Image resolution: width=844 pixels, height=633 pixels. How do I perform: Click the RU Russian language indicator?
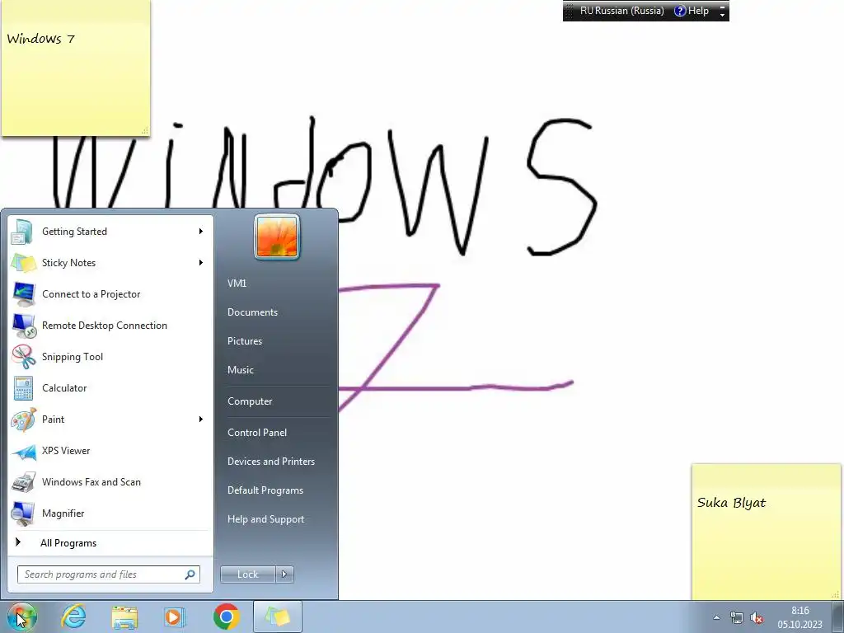point(621,11)
